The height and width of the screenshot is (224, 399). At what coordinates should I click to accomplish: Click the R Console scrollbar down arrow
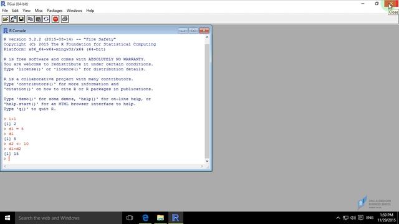coord(207,161)
